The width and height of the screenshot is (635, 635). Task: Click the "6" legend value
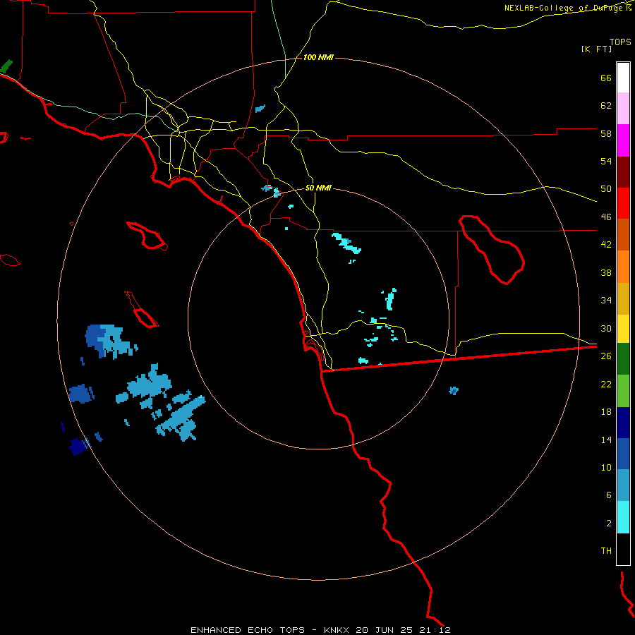pyautogui.click(x=609, y=495)
